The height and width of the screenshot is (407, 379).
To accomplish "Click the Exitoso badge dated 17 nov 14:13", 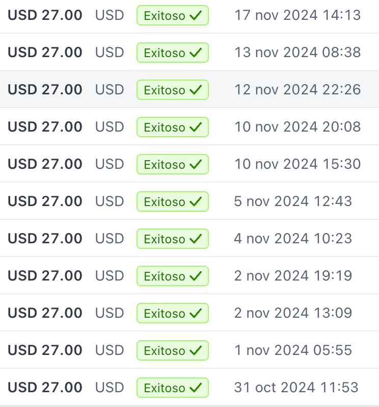I will click(x=172, y=15).
